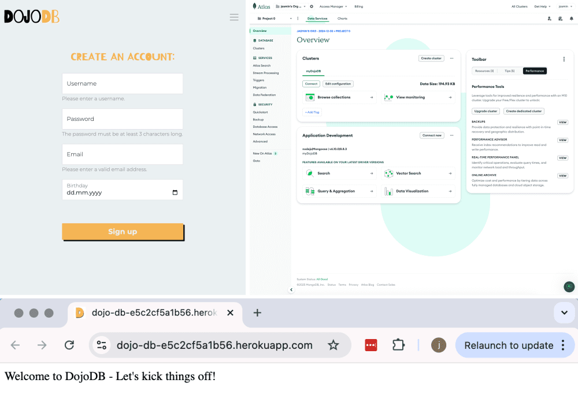
Task: Open Chrome tab search dropdown arrow
Action: click(564, 313)
